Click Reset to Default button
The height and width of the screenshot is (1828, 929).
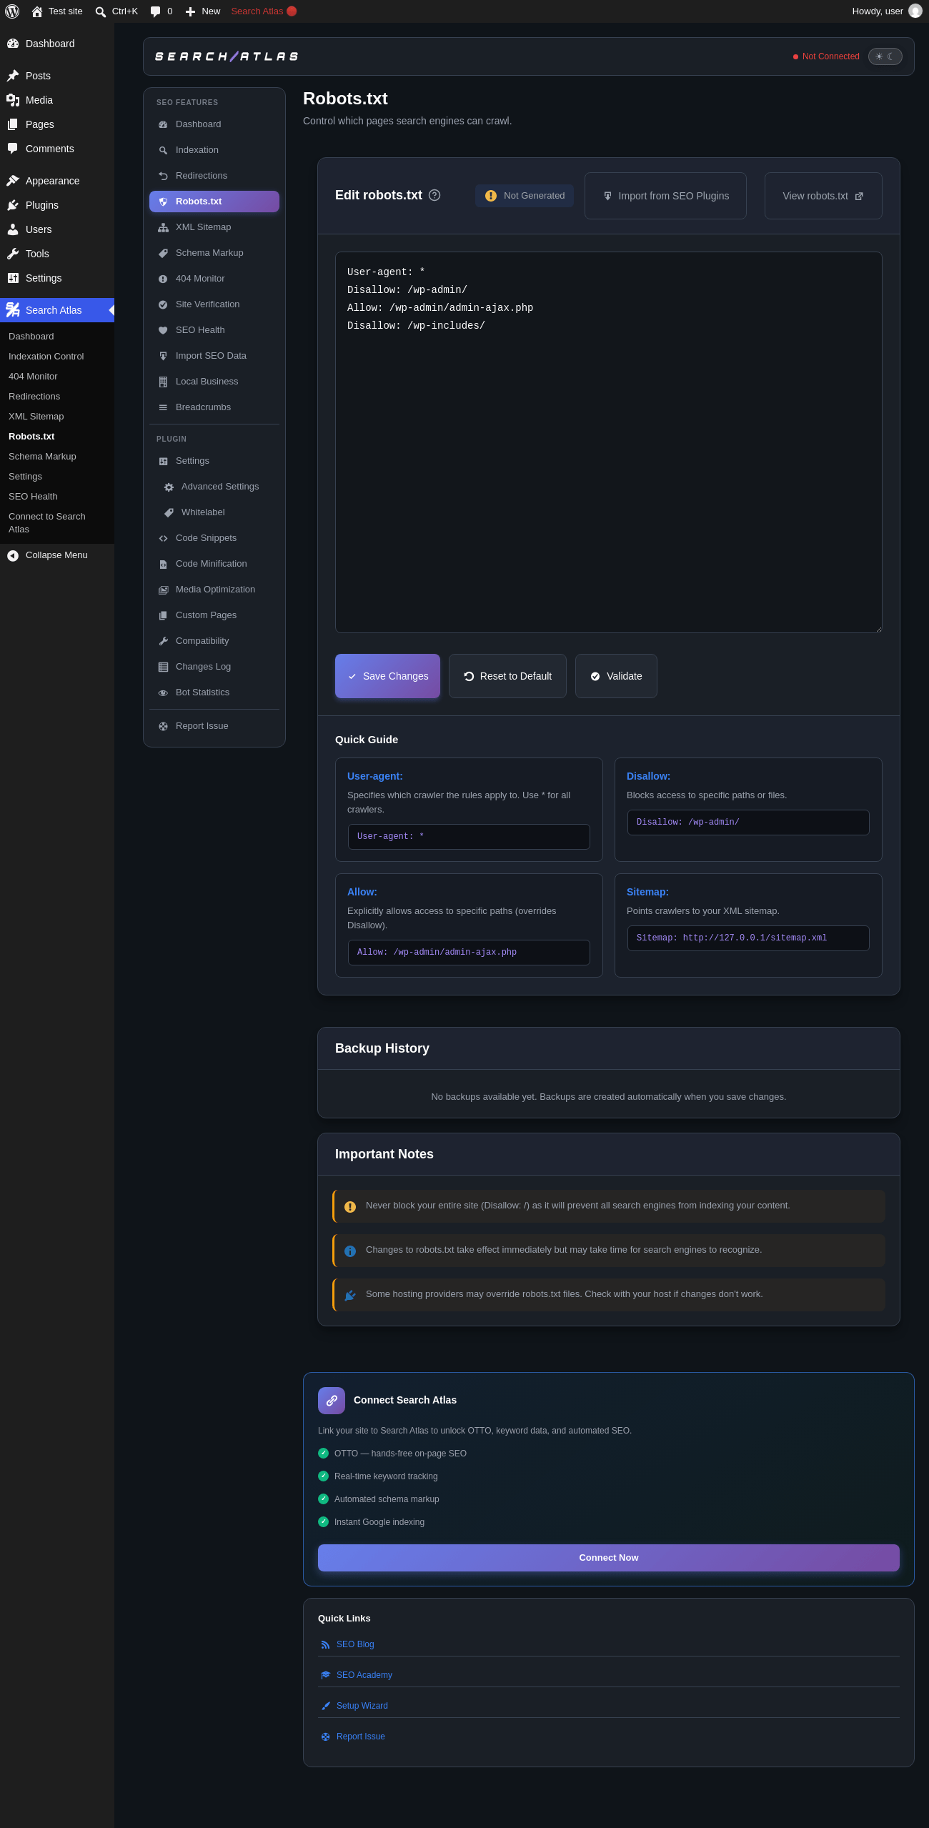coord(507,676)
